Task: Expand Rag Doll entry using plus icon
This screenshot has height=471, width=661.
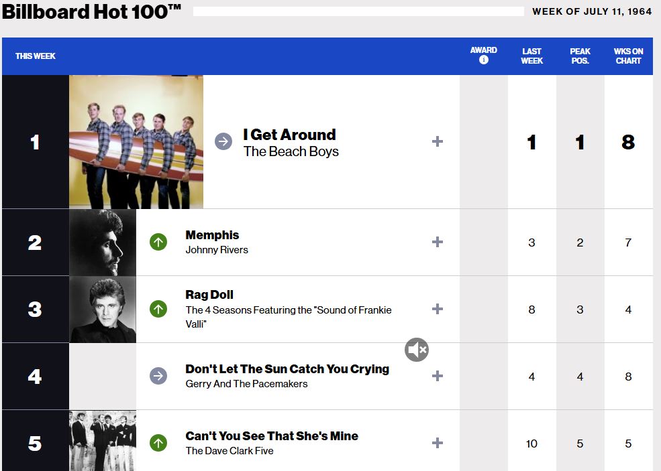Action: pos(438,309)
